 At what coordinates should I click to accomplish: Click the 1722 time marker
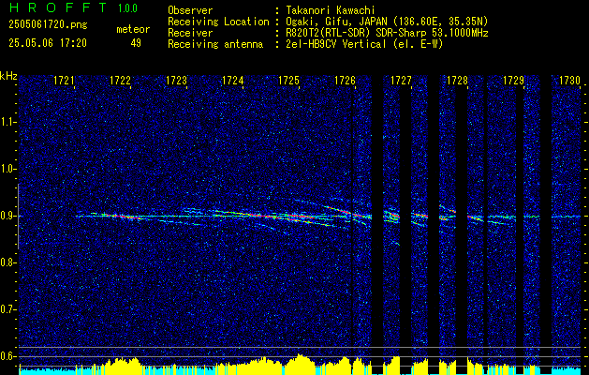(120, 81)
